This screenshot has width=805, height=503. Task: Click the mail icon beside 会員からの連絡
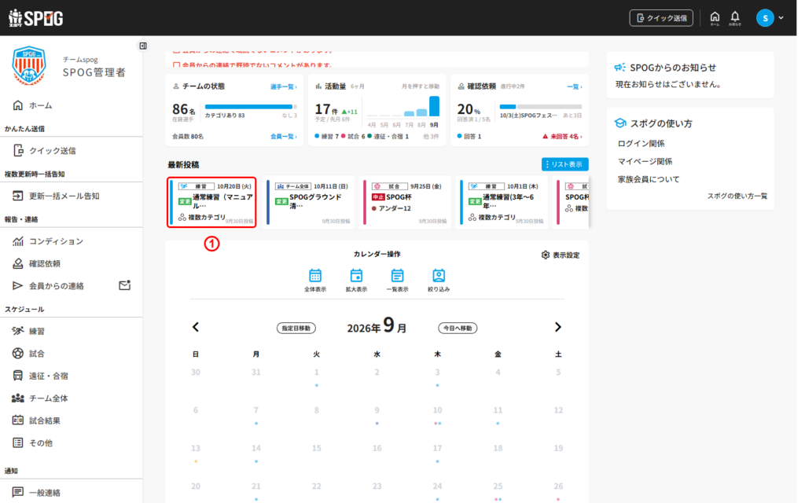pos(125,285)
